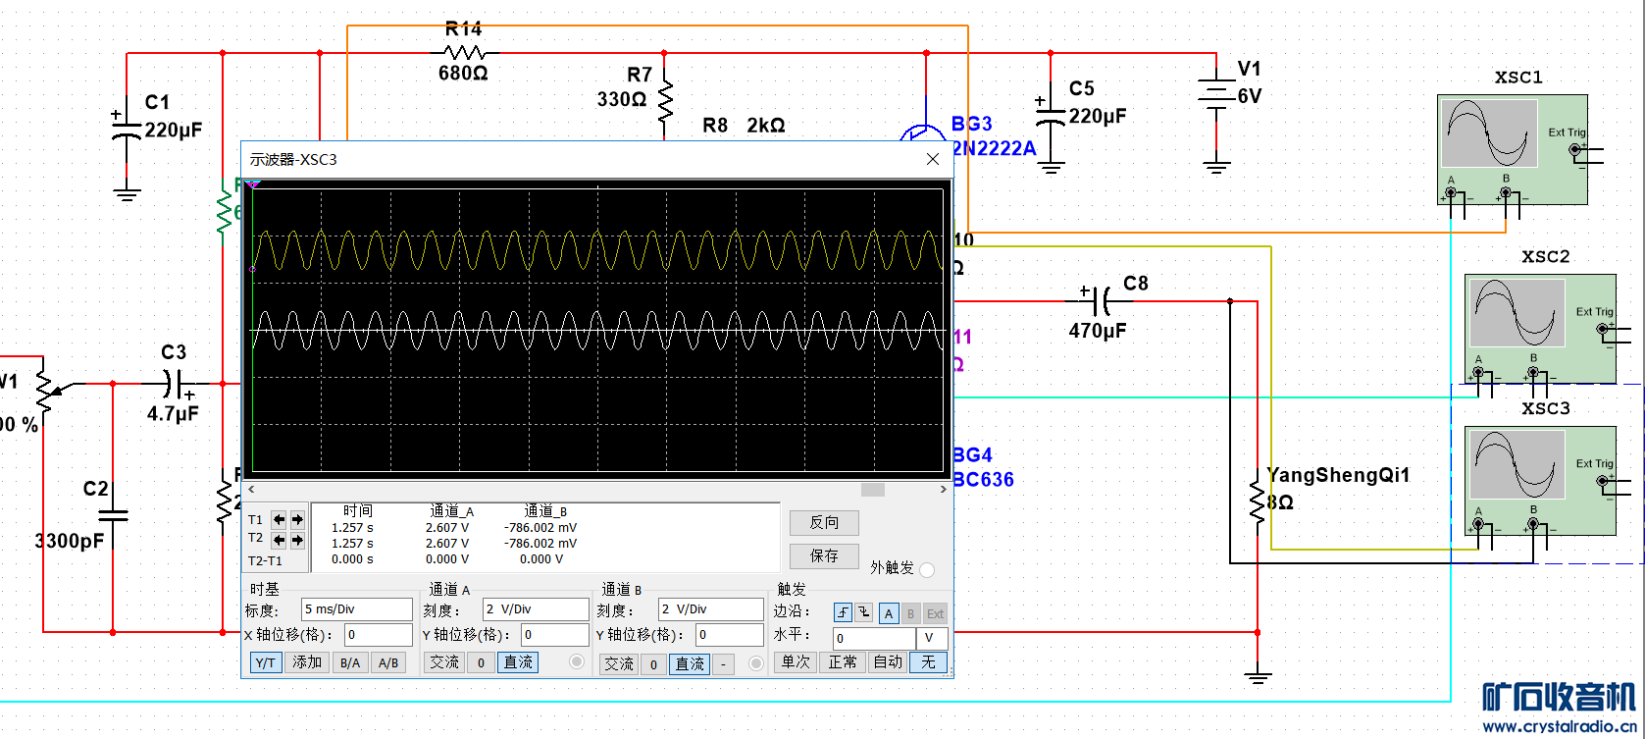Switch timebase mode to 添加

[307, 662]
